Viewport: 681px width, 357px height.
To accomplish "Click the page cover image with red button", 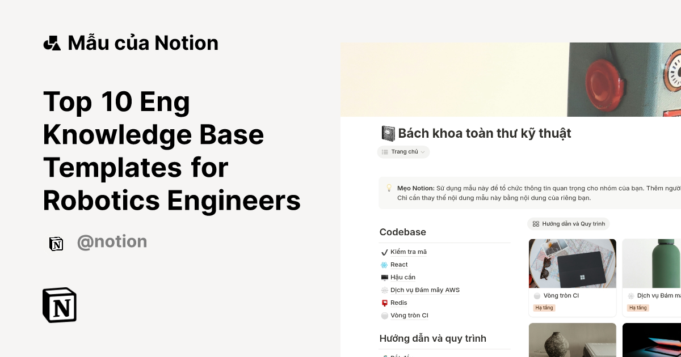I will tap(511, 79).
